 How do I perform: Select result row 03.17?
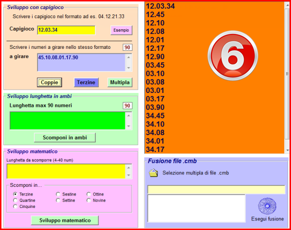coord(155,99)
